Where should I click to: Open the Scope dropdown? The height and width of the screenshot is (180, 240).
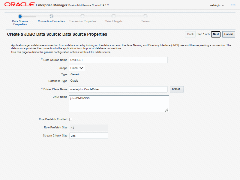click(x=77, y=68)
